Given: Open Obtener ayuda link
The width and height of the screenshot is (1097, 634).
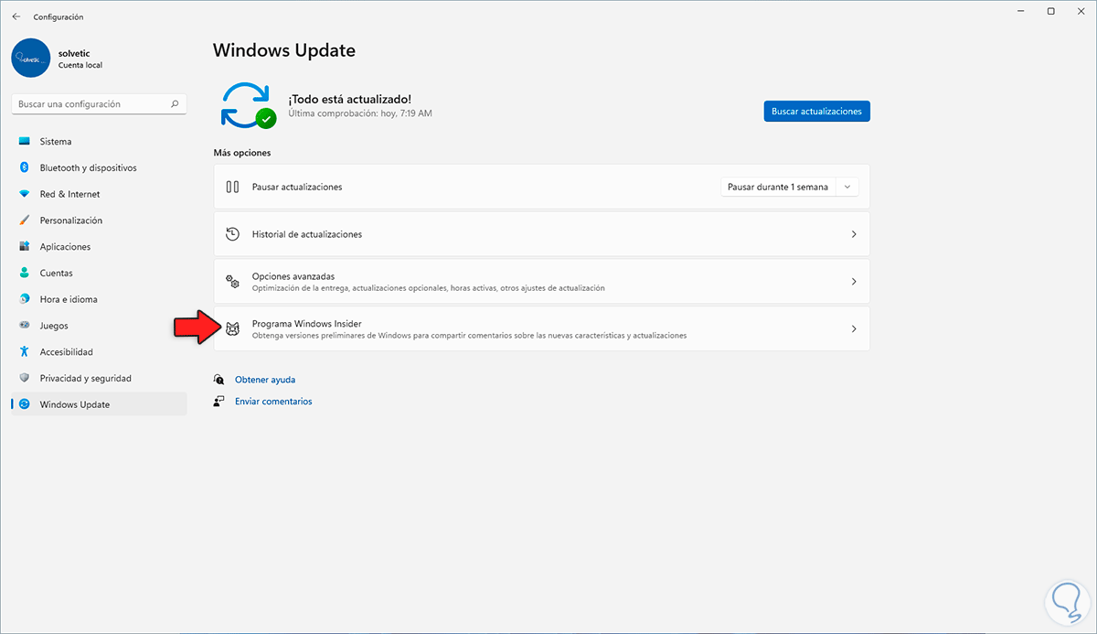Looking at the screenshot, I should click(265, 380).
